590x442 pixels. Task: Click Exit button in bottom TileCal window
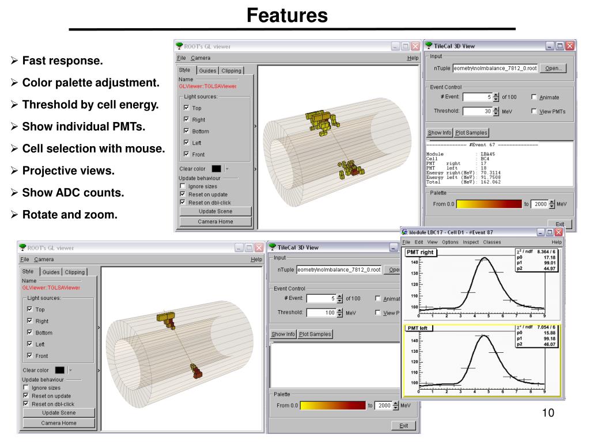(403, 425)
